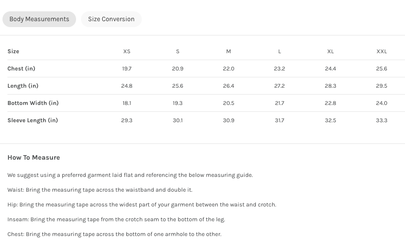
Task: Click the Inseam measuring instruction text
Action: [116, 219]
